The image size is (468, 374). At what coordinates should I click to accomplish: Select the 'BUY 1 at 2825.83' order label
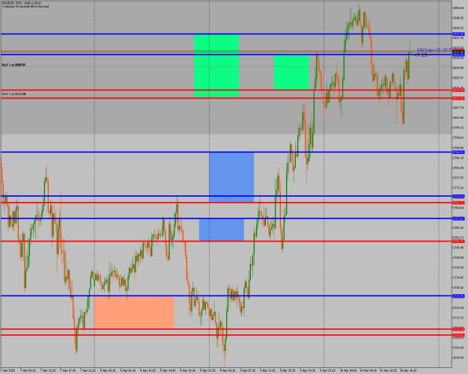[13, 65]
